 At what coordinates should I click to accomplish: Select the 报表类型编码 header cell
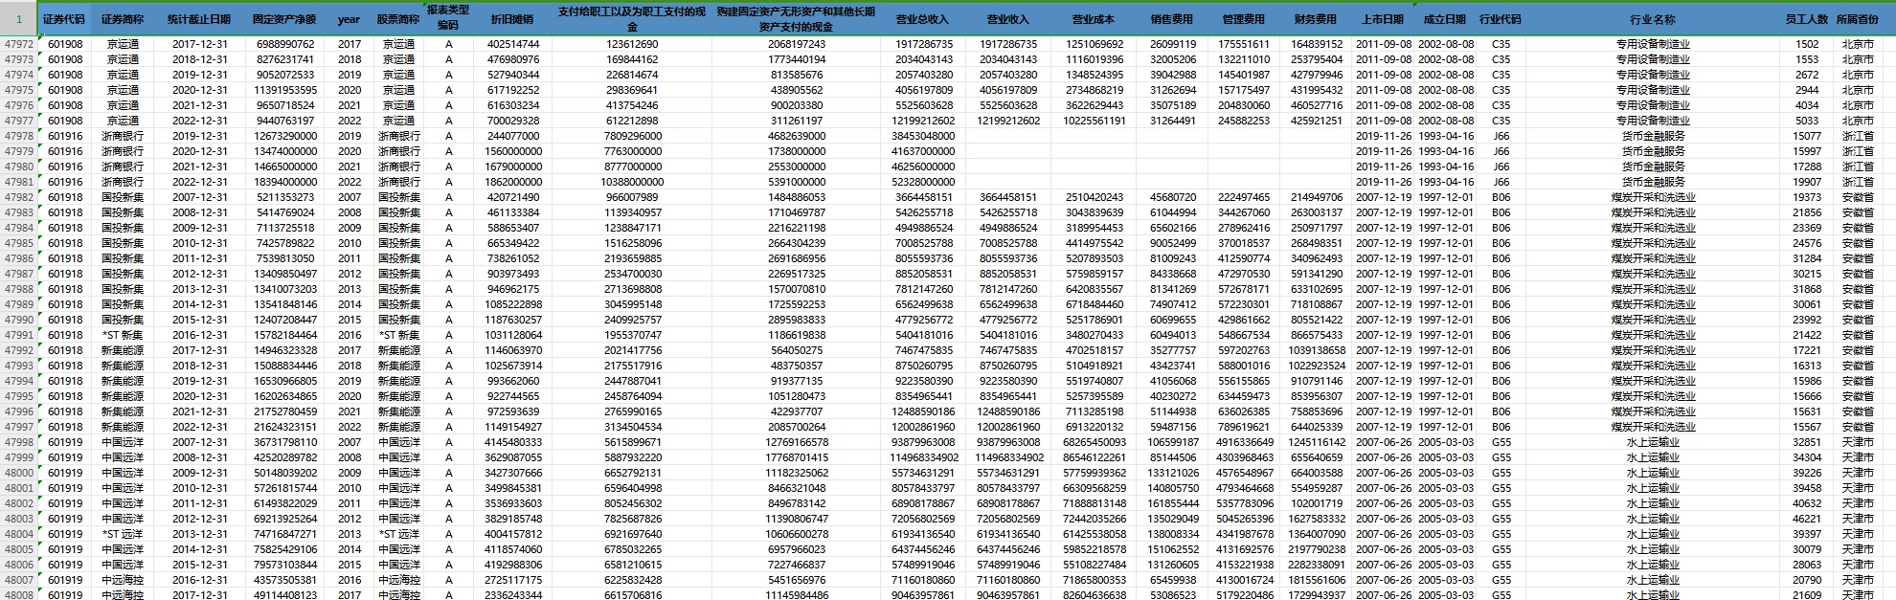tap(448, 19)
